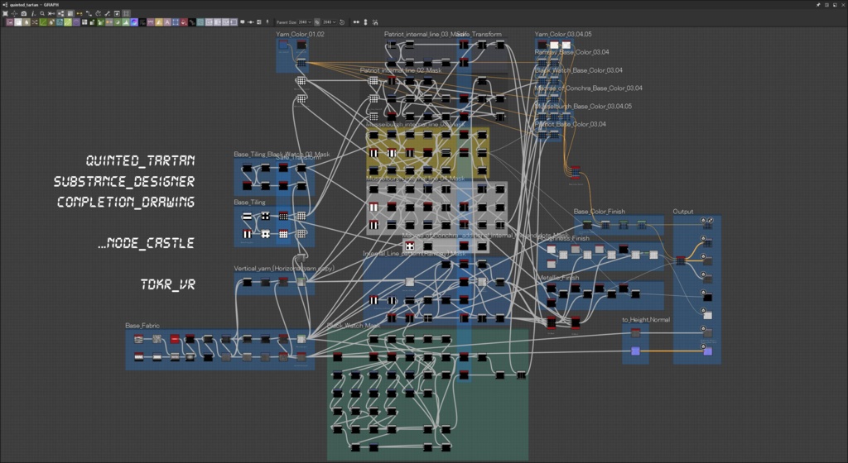Open the Parent Size width dropdown

pos(305,22)
